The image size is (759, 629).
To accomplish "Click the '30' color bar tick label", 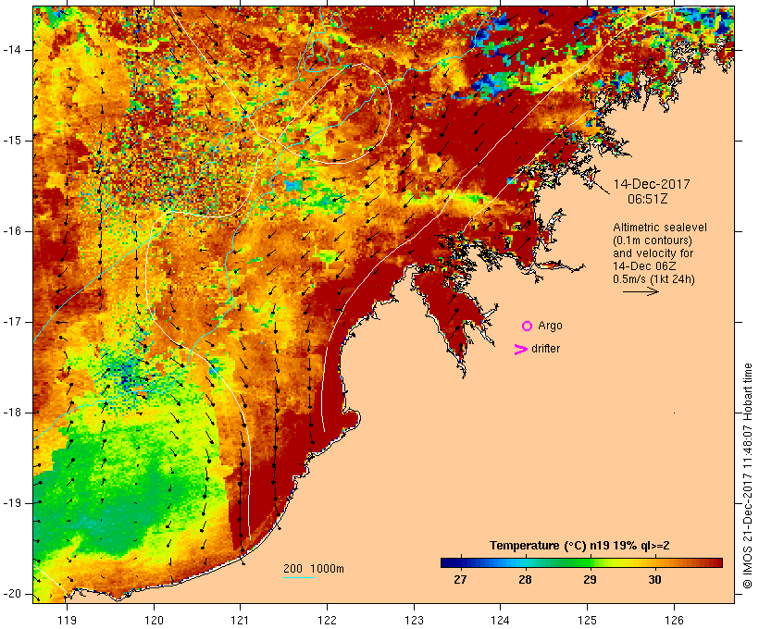I will [x=654, y=579].
